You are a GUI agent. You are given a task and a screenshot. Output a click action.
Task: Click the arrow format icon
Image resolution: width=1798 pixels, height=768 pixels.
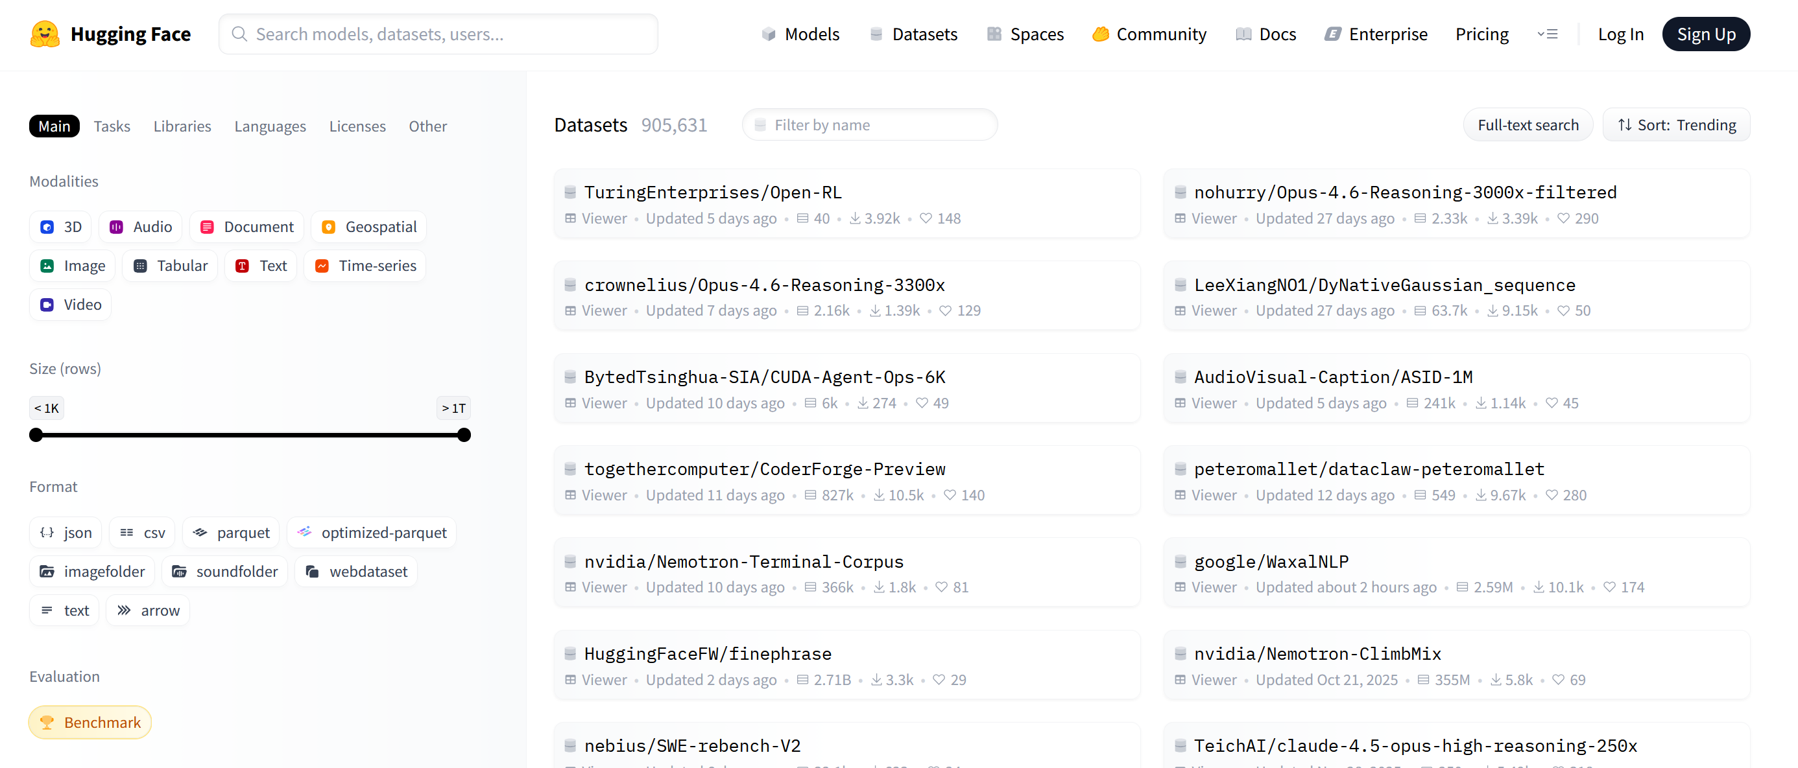point(123,611)
